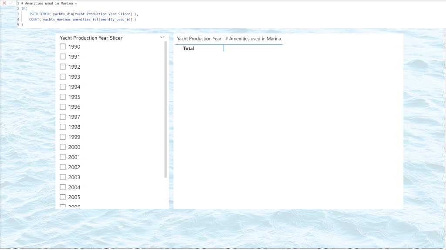Cancel the DAX formula edit
The width and height of the screenshot is (446, 250).
click(x=4, y=3)
